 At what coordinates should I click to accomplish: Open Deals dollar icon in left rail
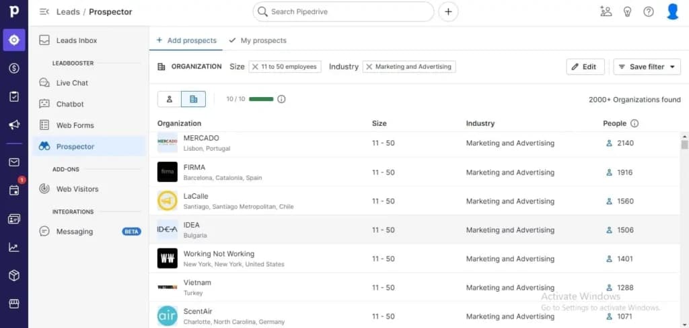14,68
